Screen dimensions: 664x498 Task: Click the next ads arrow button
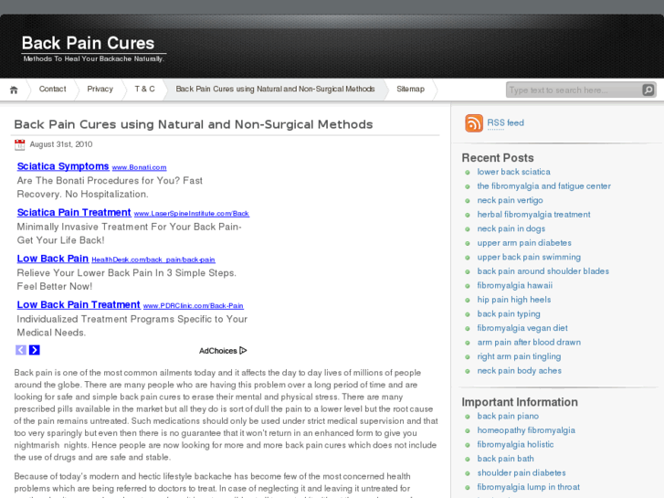[x=35, y=350]
